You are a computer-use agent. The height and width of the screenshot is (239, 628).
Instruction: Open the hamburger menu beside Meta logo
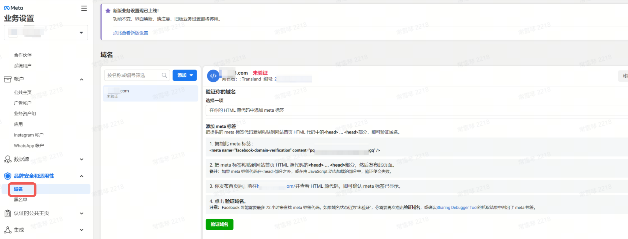[x=84, y=8]
